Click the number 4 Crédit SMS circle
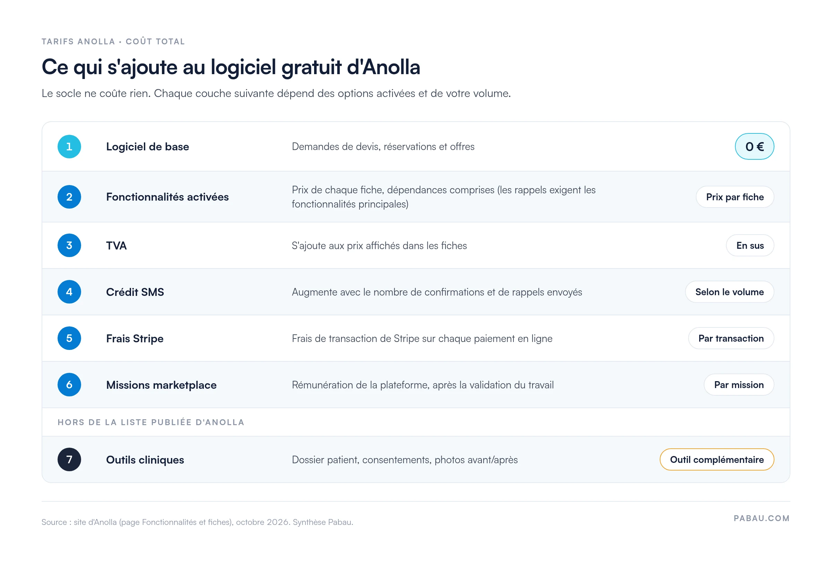Image resolution: width=832 pixels, height=562 pixels. 69,292
